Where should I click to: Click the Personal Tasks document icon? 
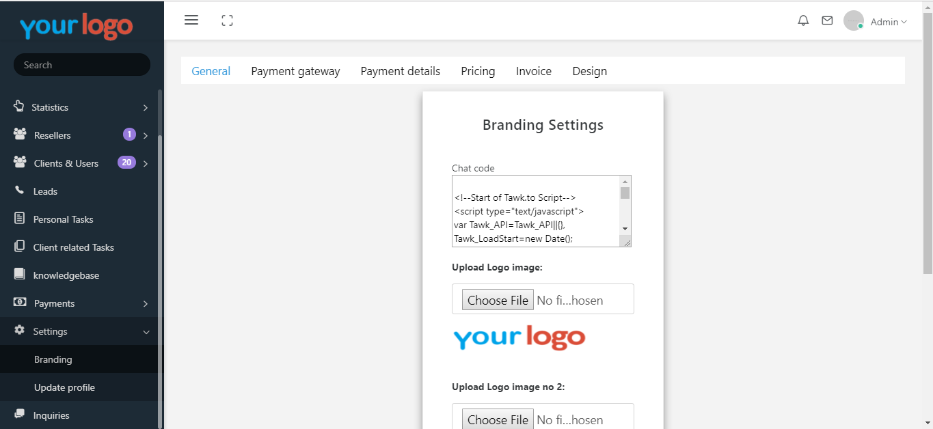(20, 219)
